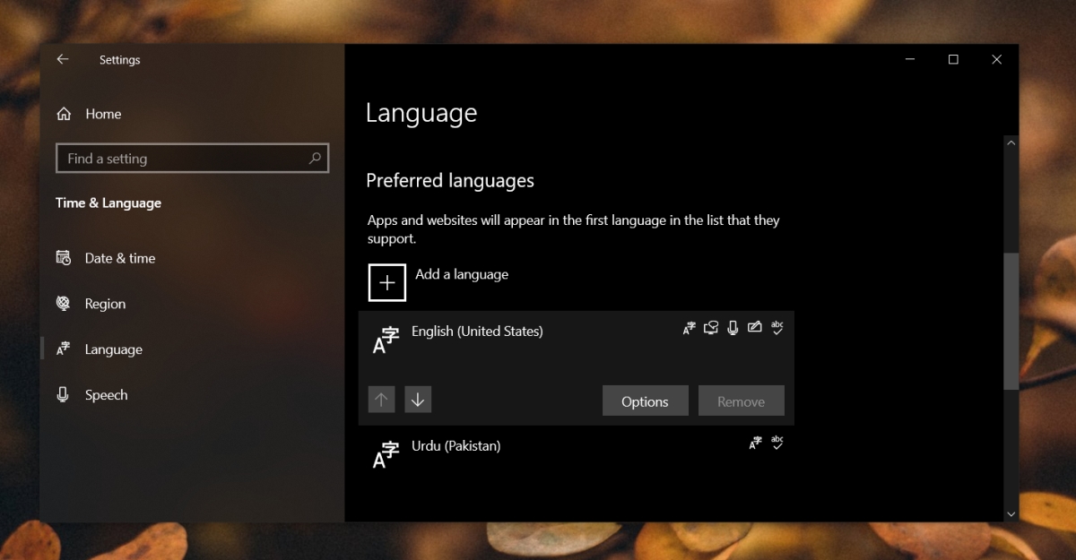1076x560 pixels.
Task: Click the Speech microphone icon
Action: coord(64,395)
